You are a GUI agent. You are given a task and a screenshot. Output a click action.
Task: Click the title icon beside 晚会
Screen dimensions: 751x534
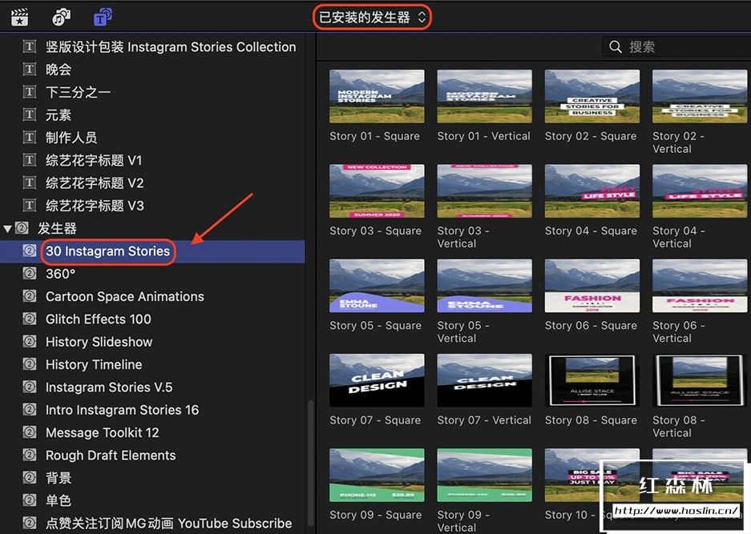coord(29,69)
